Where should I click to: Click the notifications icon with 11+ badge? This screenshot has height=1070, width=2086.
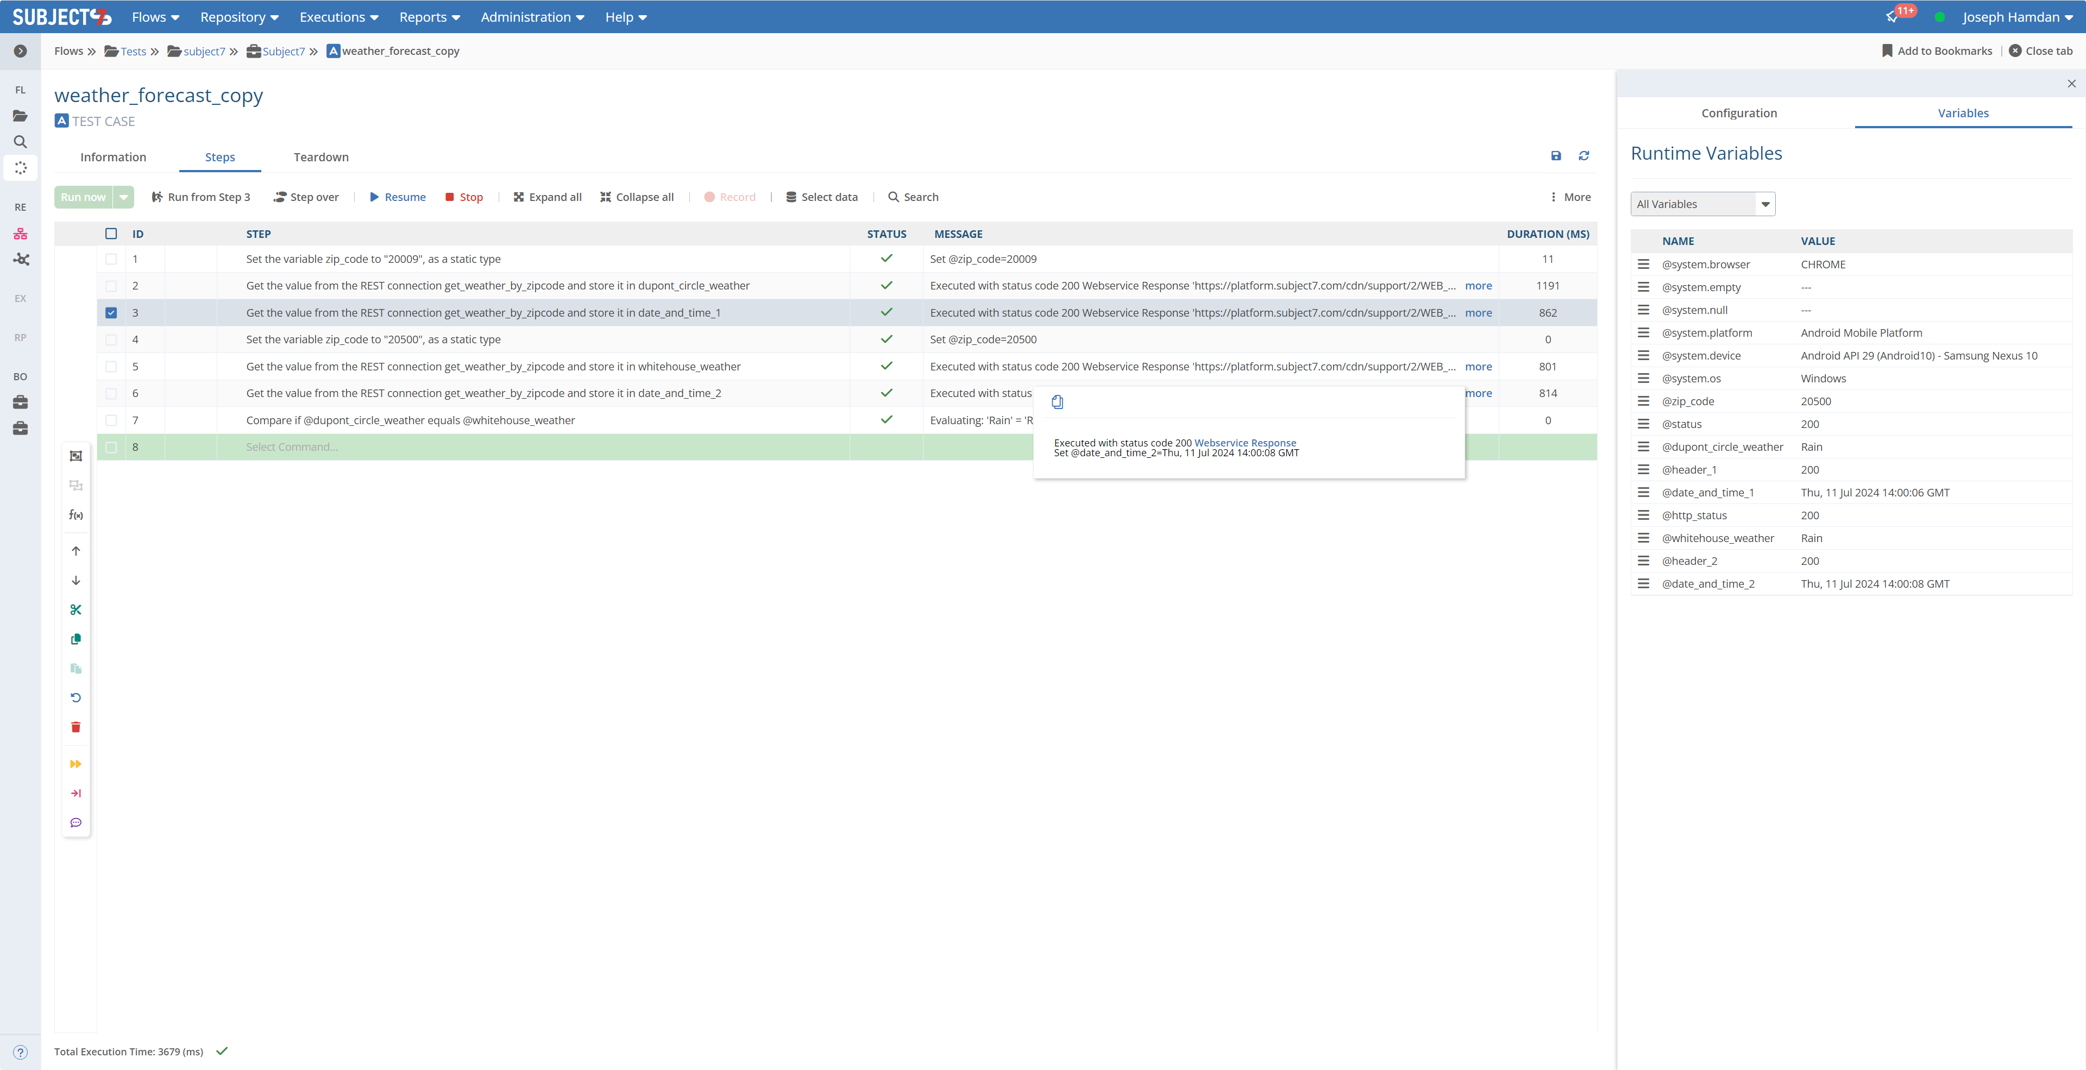(x=1892, y=17)
